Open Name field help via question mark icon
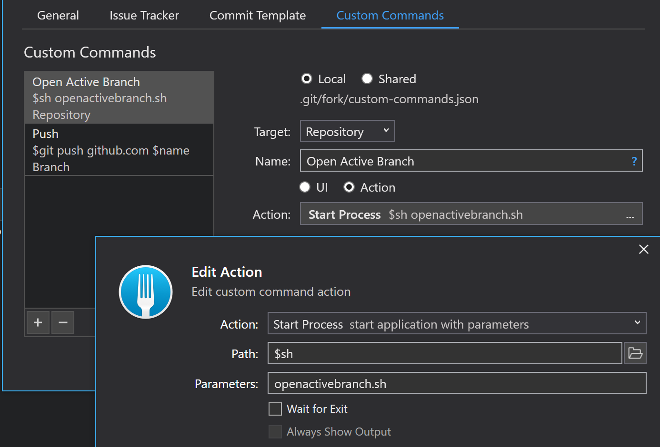The height and width of the screenshot is (447, 660). [634, 161]
